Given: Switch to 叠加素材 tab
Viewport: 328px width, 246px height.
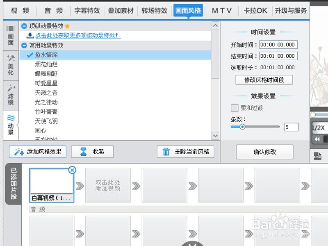Looking at the screenshot, I should point(121,11).
